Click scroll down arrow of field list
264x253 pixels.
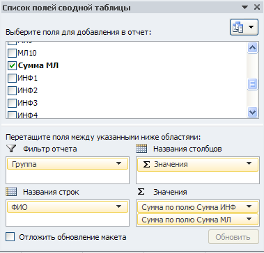tap(252, 113)
